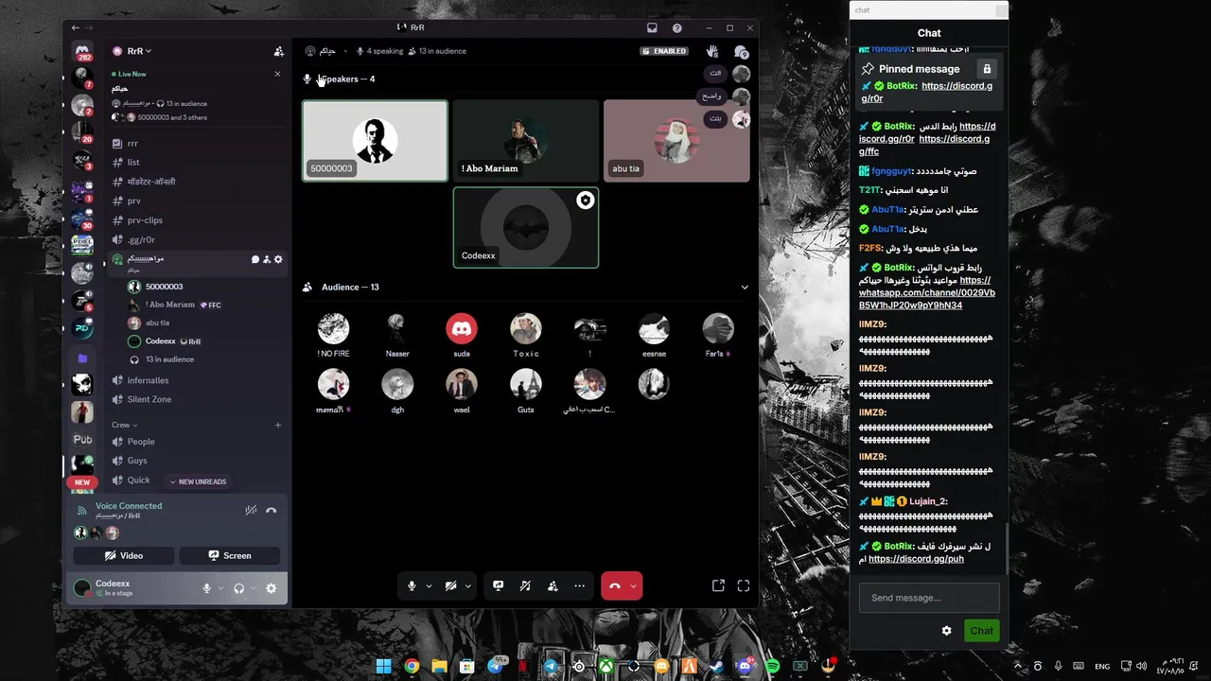This screenshot has height=681, width=1211.
Task: Deafen with headphones icon in user panel
Action: (x=238, y=588)
